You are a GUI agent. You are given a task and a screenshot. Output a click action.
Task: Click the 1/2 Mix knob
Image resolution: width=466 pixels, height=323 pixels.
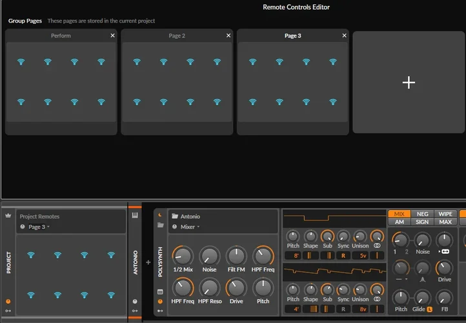(182, 256)
